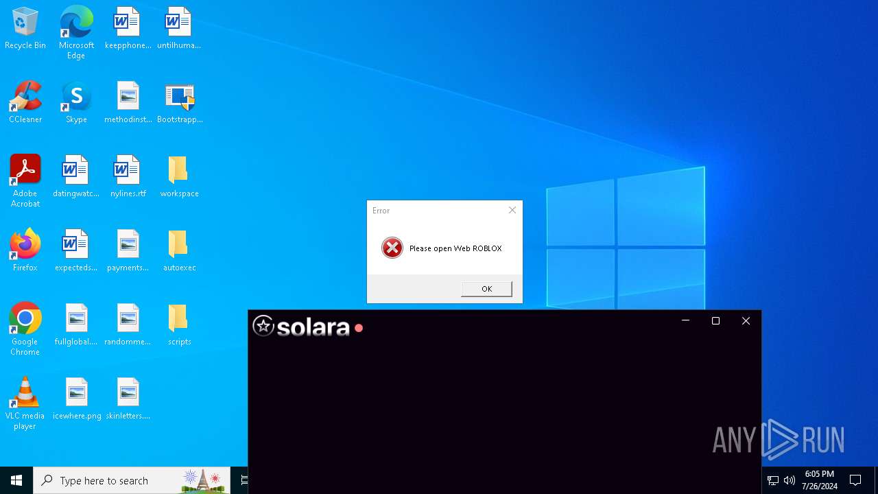
Task: Select the Google Chrome shortcut
Action: [25, 329]
